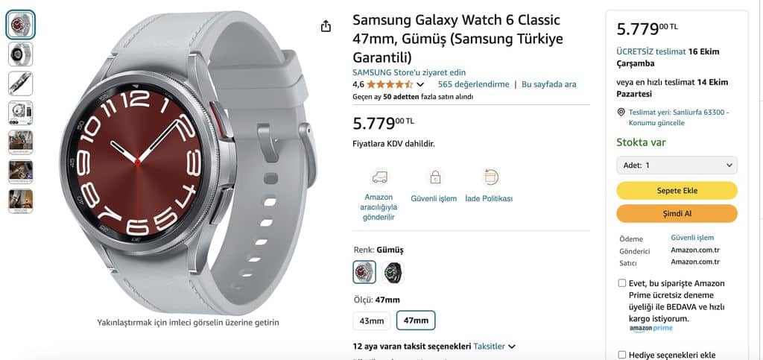Click the location pin icon beside Teslimat yeri
The height and width of the screenshot is (360, 763).
click(621, 113)
